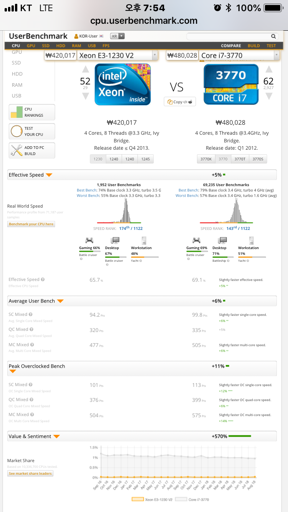Screen dimensions: 288x512
Task: Tap the 3770 Core i7 chip image
Action: (x=231, y=84)
